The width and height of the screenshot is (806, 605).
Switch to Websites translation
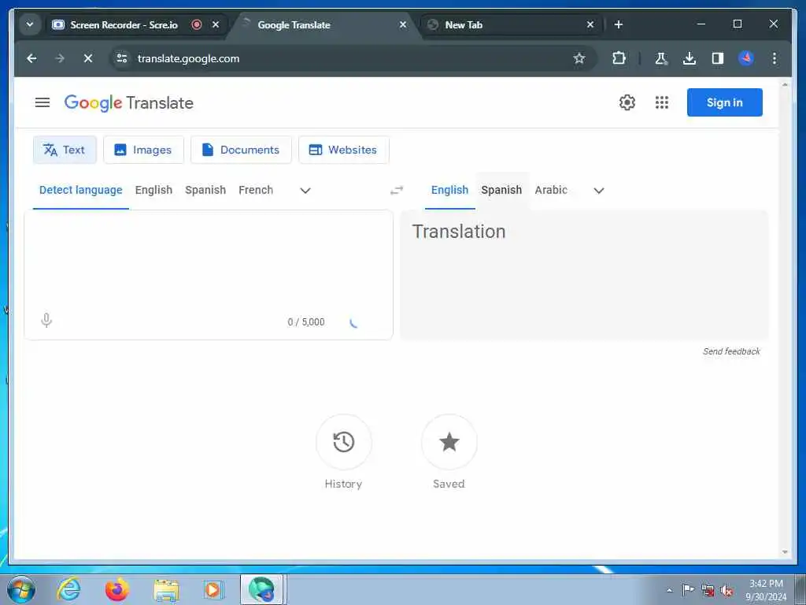(343, 150)
